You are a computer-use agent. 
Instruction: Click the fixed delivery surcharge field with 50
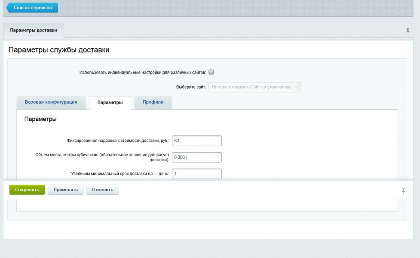196,141
